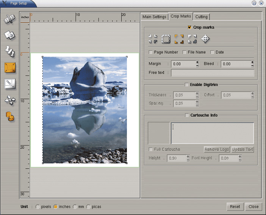This screenshot has height=215, width=266.
Task: Select the crosshair registration target mark
Action: 205,39
